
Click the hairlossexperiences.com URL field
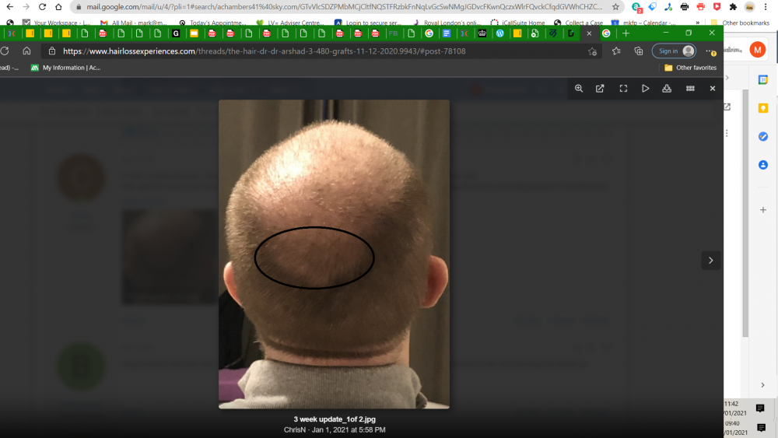(264, 51)
